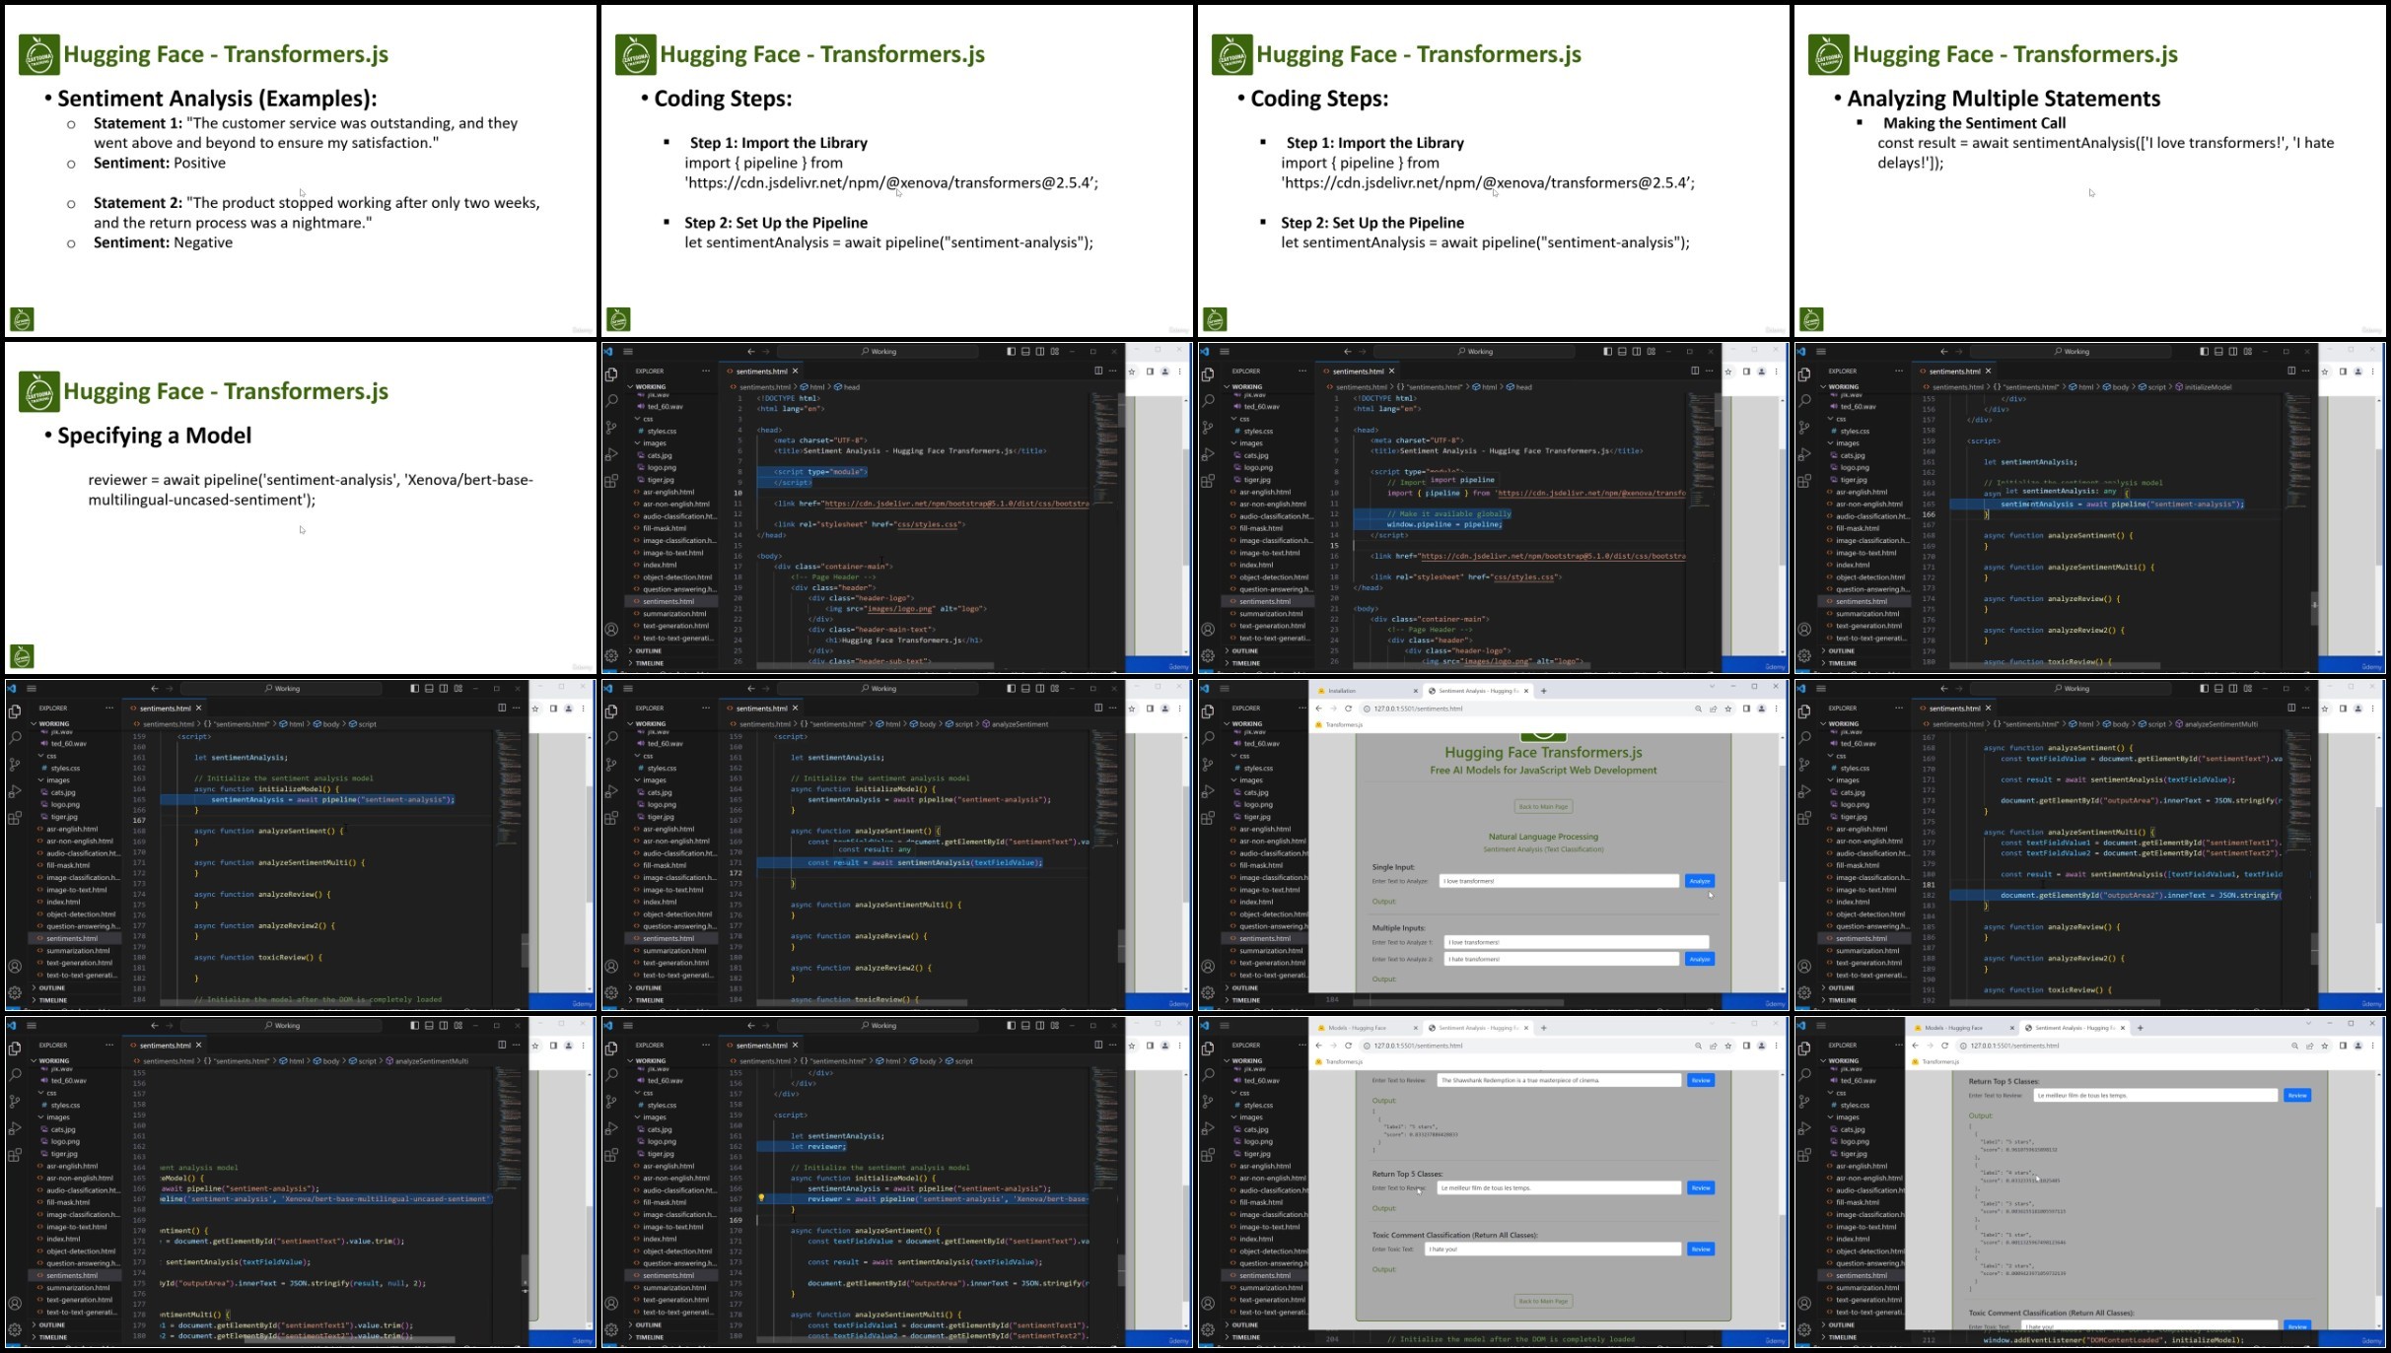2391x1353 pixels.
Task: Toggle the Panel in the initializeModel breadcrumb frame
Action: click(x=2218, y=352)
